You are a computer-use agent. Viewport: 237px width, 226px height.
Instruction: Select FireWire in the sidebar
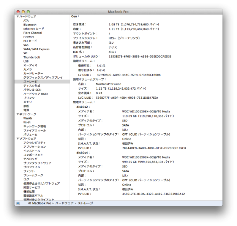pos(29,37)
